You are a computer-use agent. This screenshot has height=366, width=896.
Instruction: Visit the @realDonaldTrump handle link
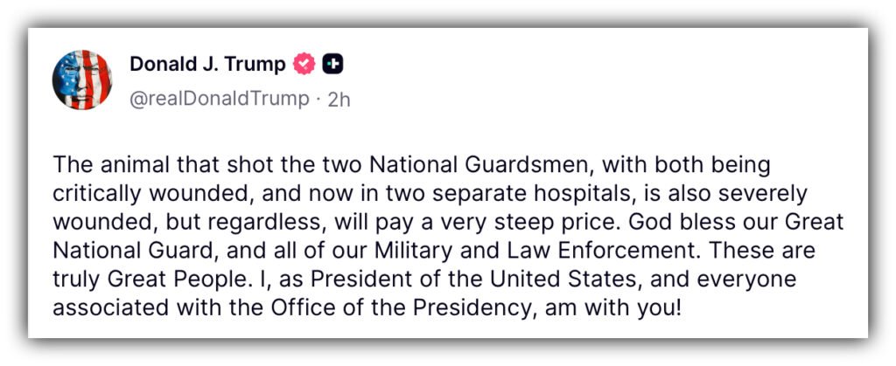[219, 99]
